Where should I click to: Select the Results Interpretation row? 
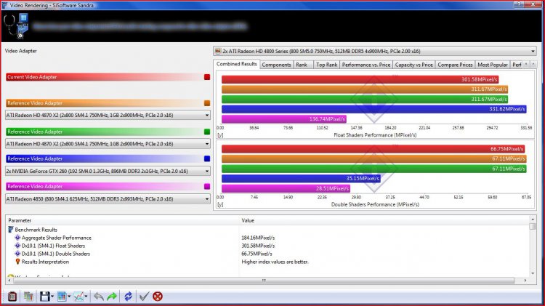[x=267, y=262]
